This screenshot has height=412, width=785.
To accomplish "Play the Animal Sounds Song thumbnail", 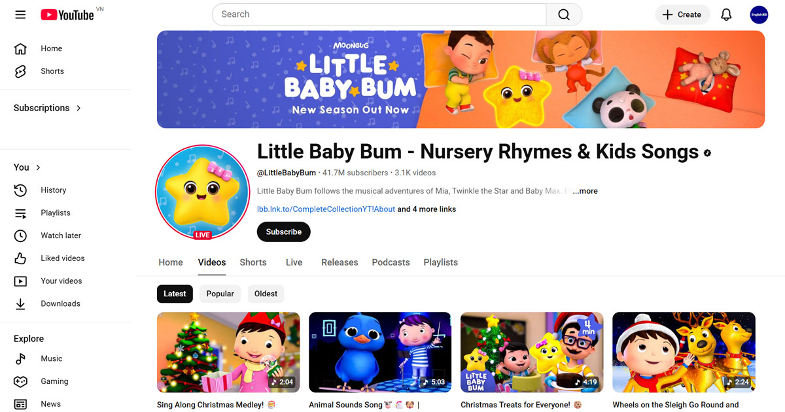I will tap(379, 352).
